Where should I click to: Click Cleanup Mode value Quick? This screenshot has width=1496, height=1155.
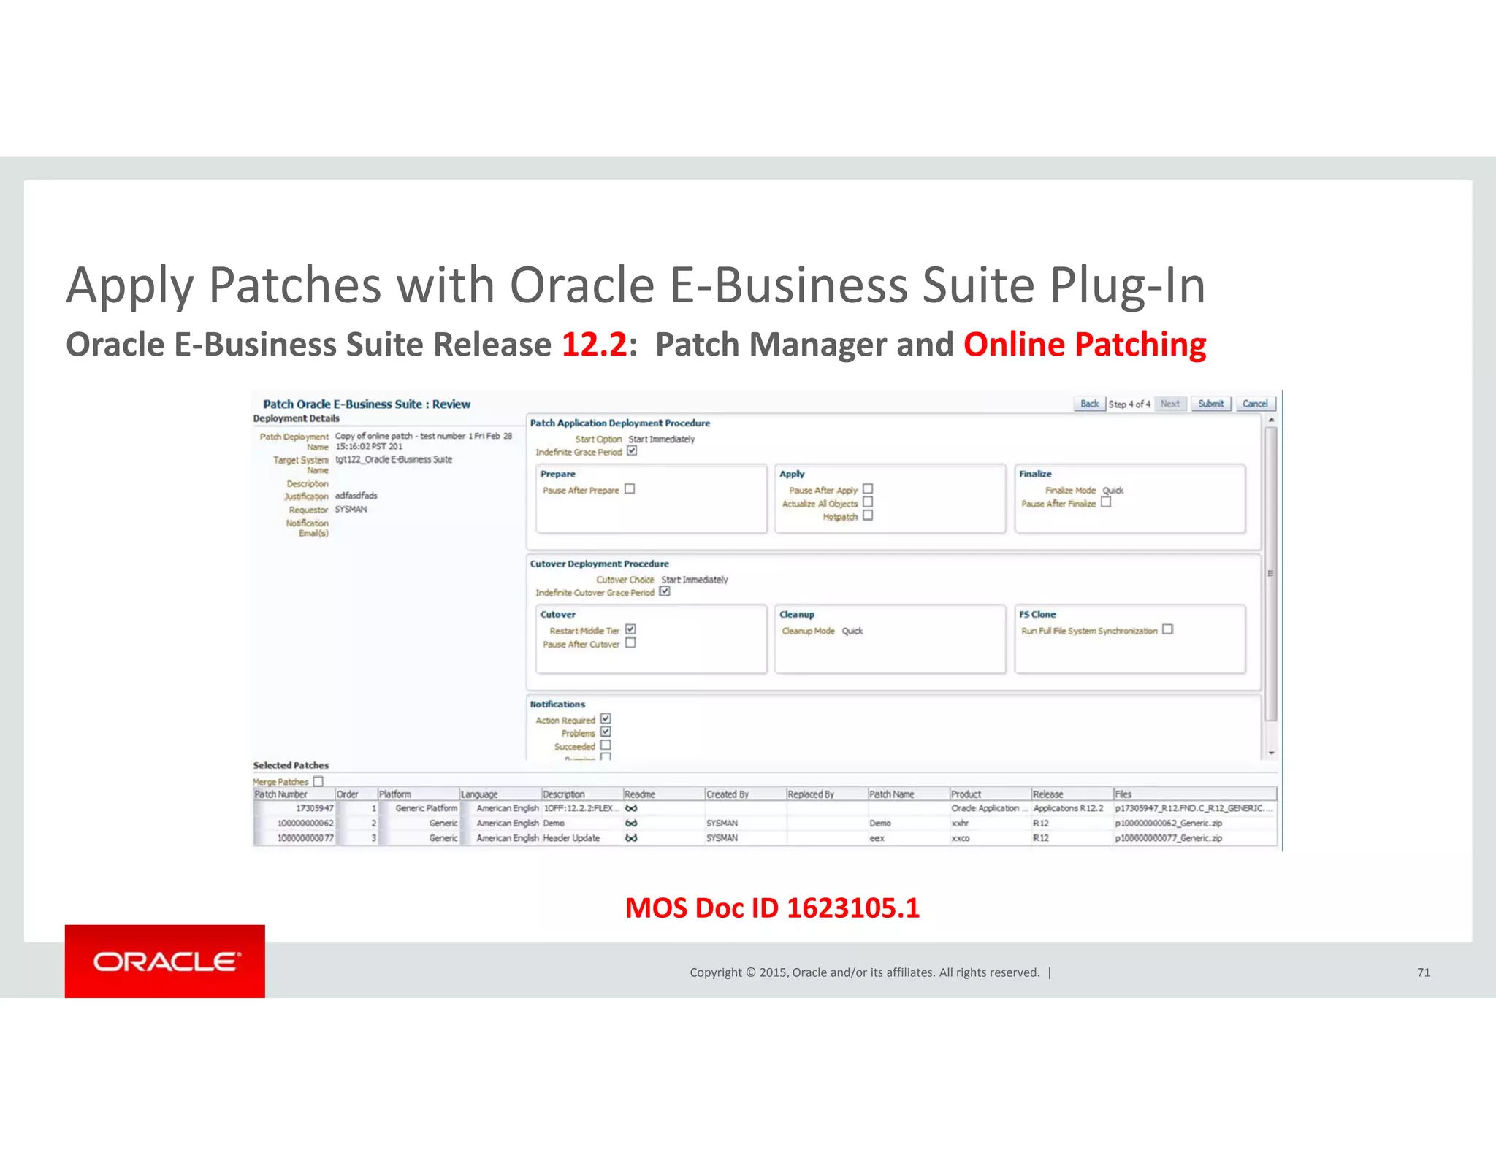pyautogui.click(x=852, y=631)
